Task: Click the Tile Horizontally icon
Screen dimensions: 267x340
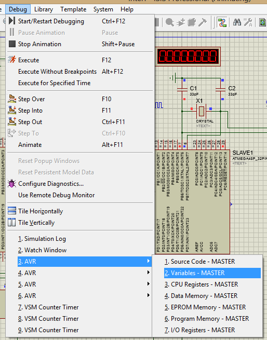Action: 12,211
